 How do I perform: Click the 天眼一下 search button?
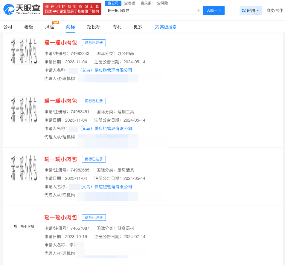coord(214,10)
